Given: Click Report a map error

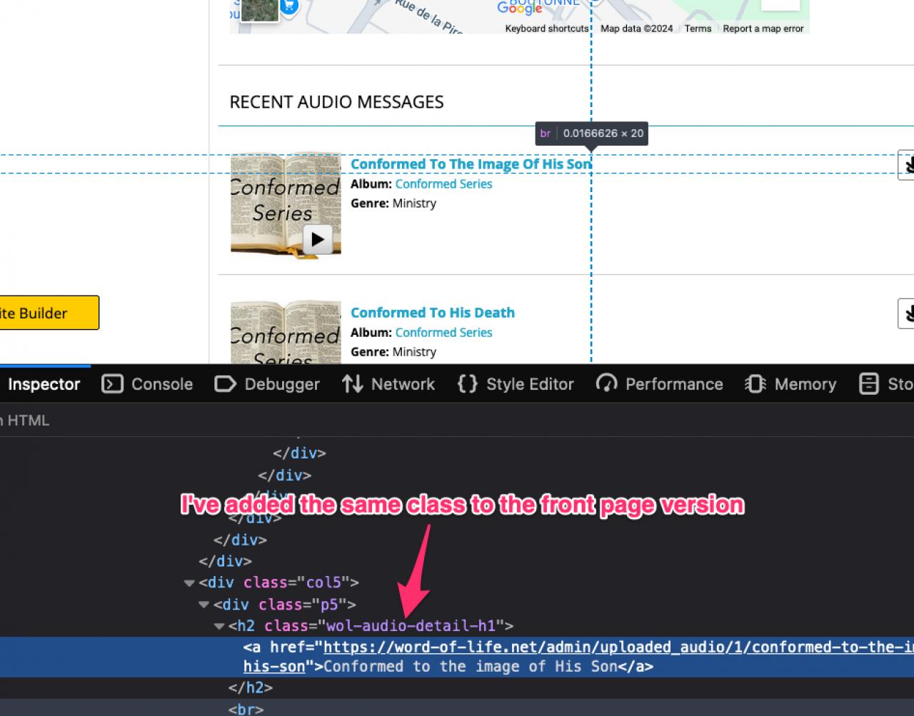Looking at the screenshot, I should click(x=763, y=29).
